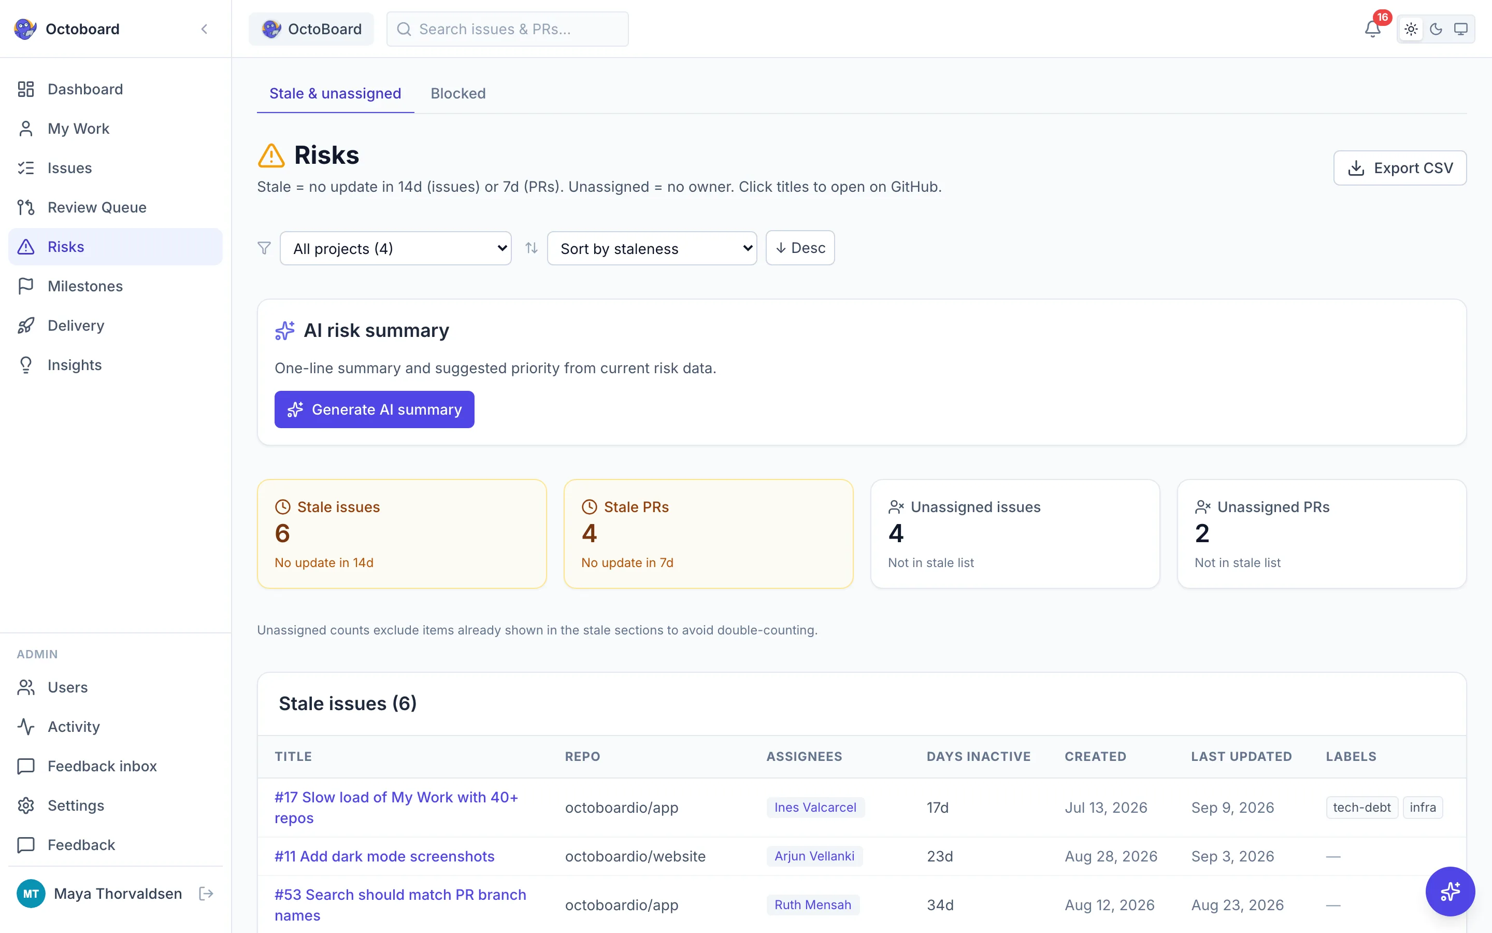Click in the Search issues & PRs field
This screenshot has width=1492, height=933.
507,29
